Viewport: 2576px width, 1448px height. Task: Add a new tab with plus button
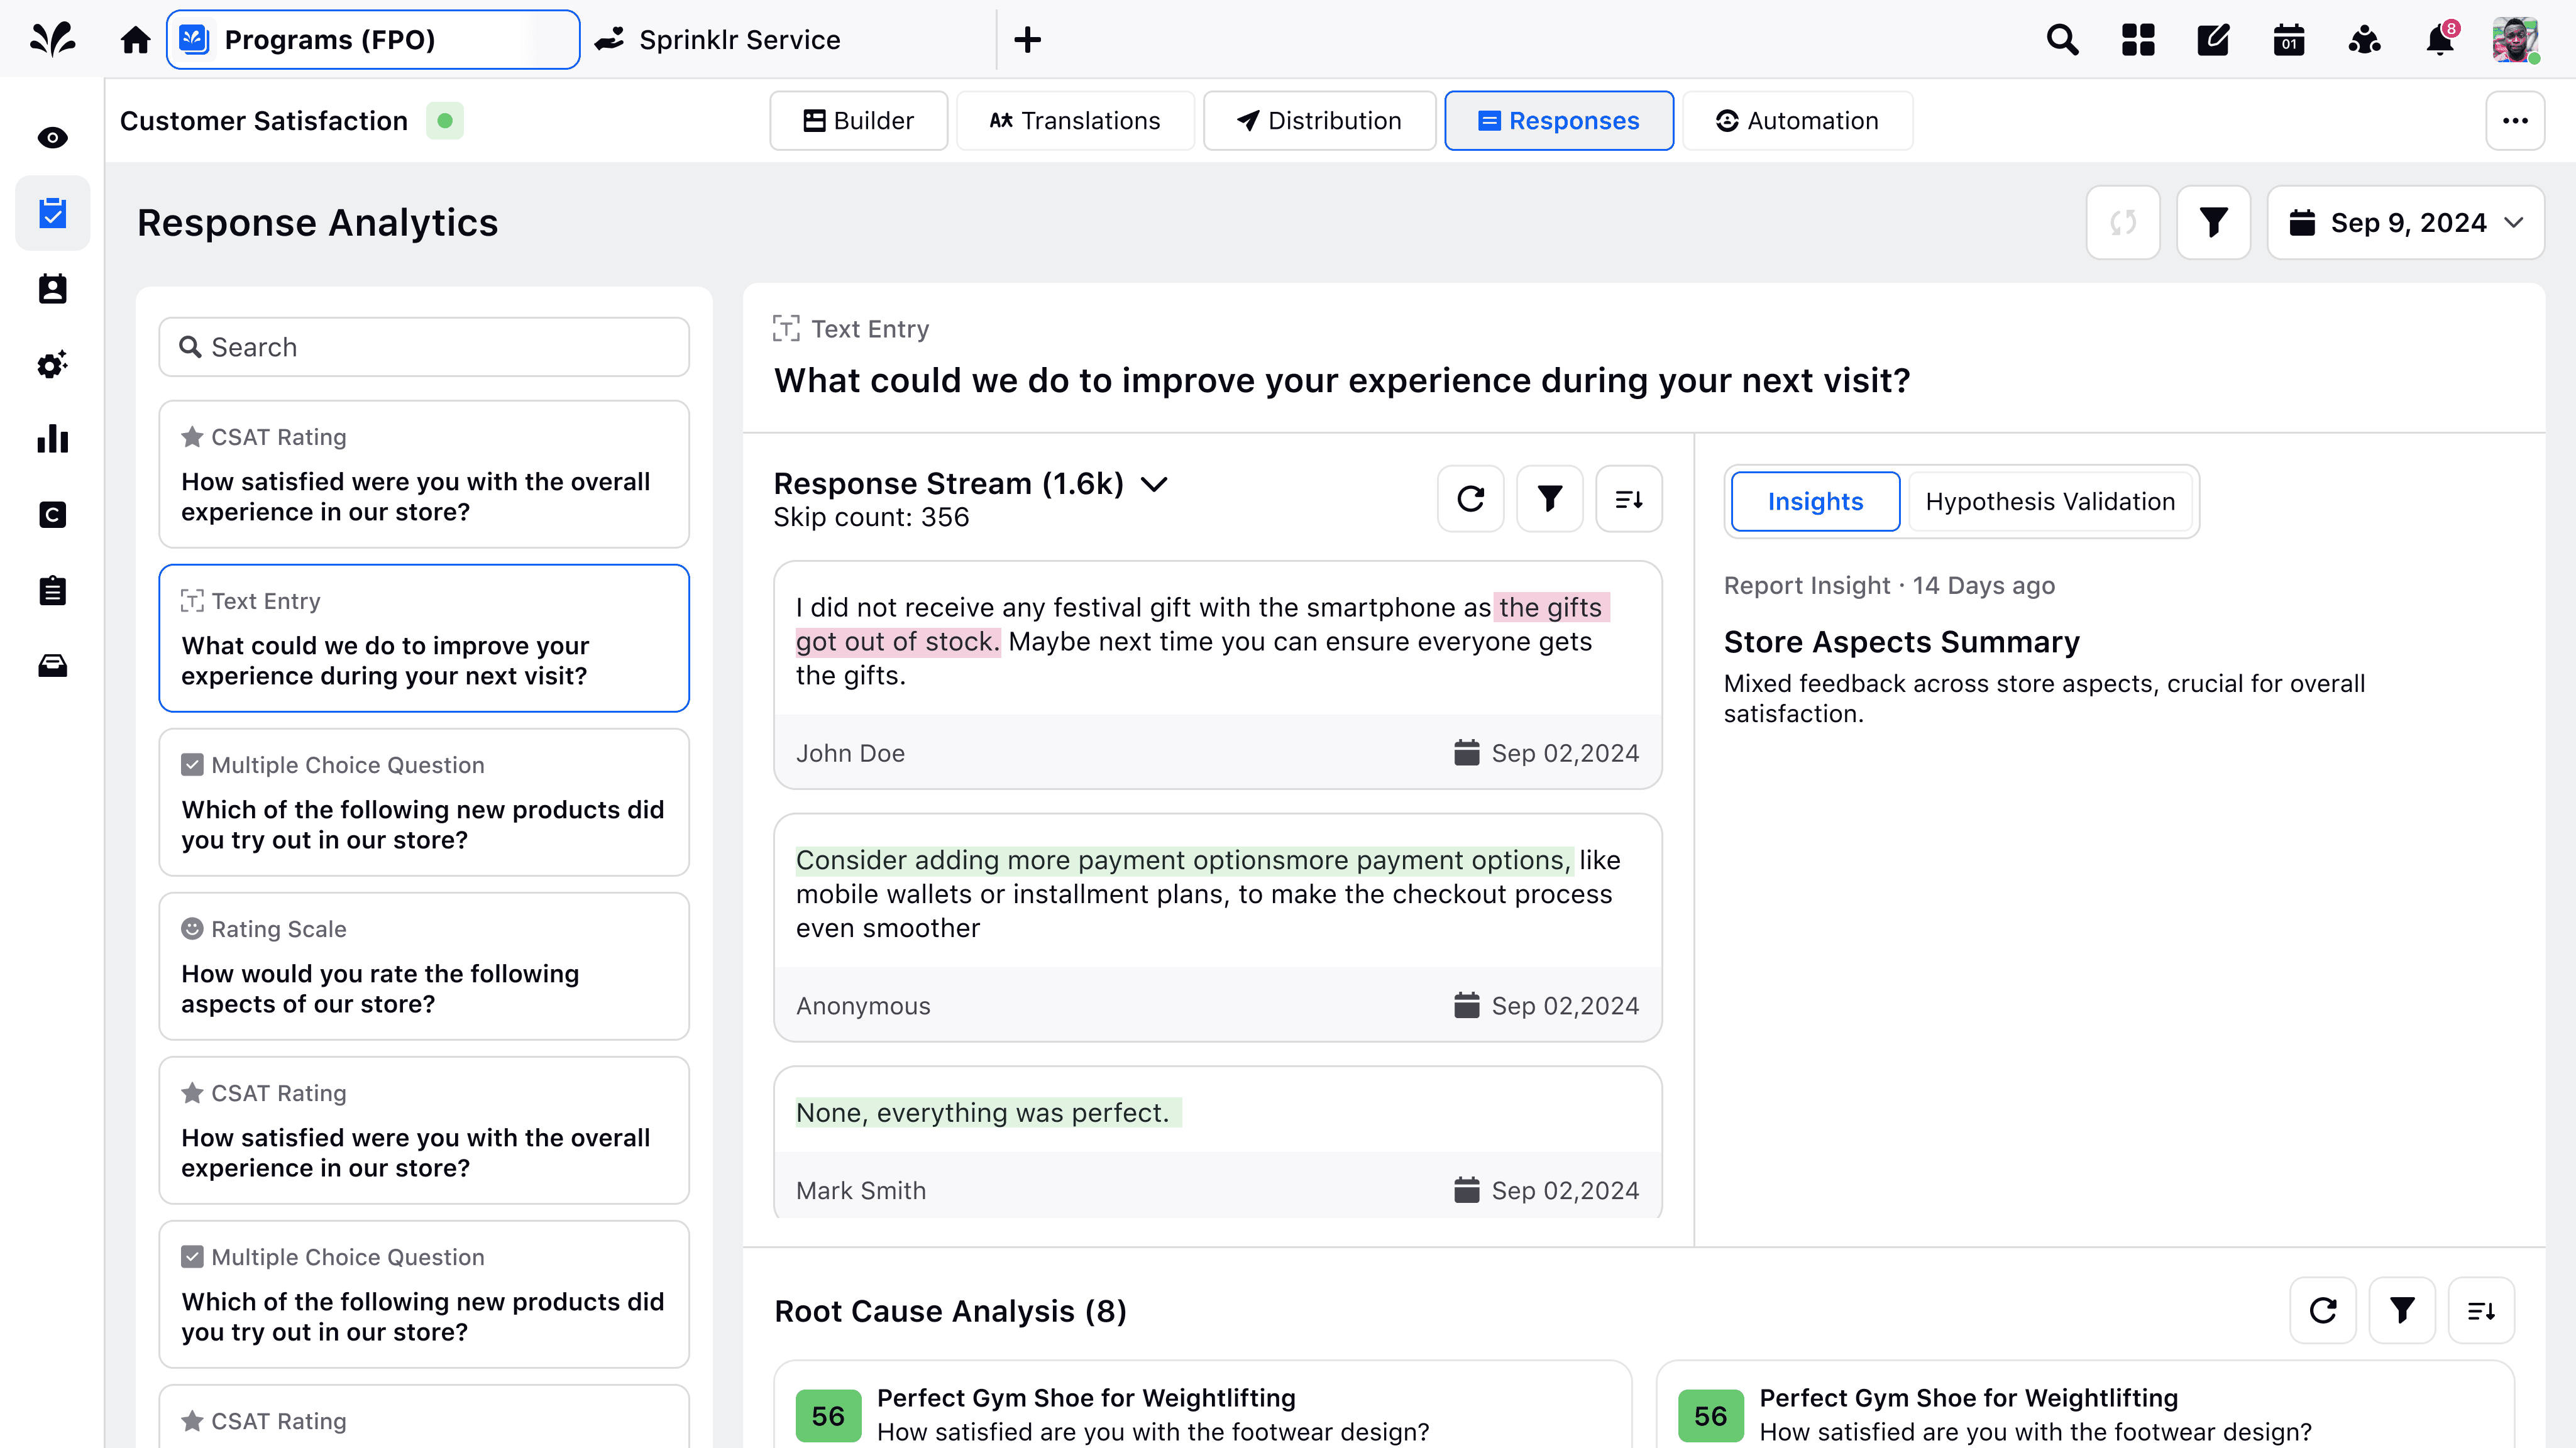click(1027, 40)
